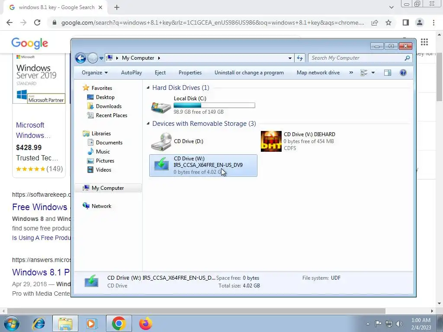Screen dimensions: 443x332
Task: Select Local Disk (C:) drive icon
Action: (x=161, y=107)
